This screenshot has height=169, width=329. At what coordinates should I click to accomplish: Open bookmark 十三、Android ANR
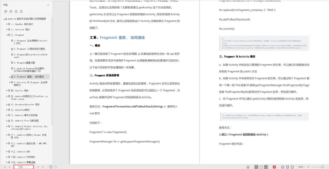[20, 151]
